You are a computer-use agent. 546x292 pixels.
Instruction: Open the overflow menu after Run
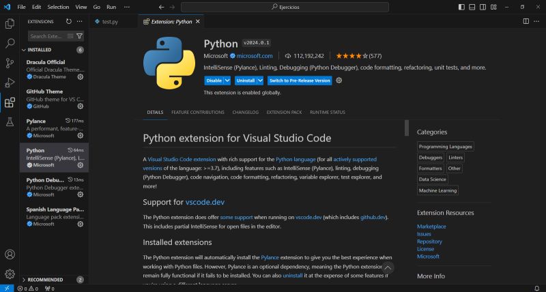(127, 7)
